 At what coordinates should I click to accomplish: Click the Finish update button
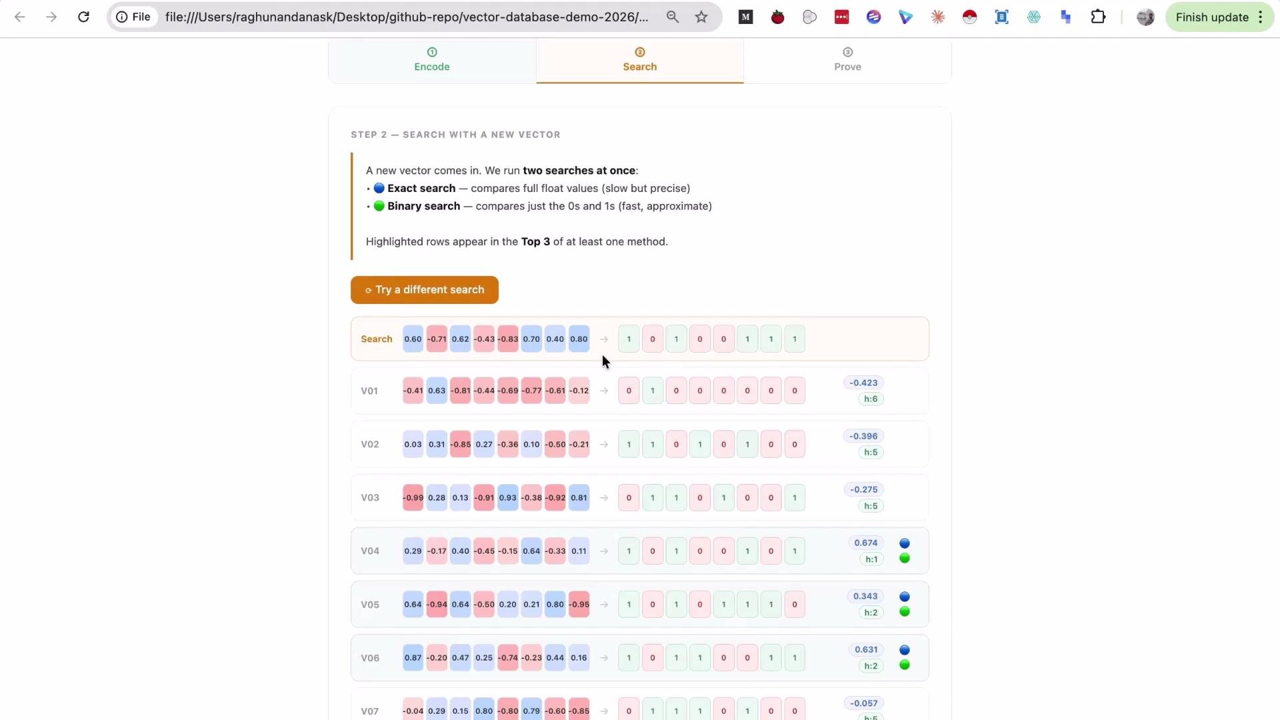1212,17
